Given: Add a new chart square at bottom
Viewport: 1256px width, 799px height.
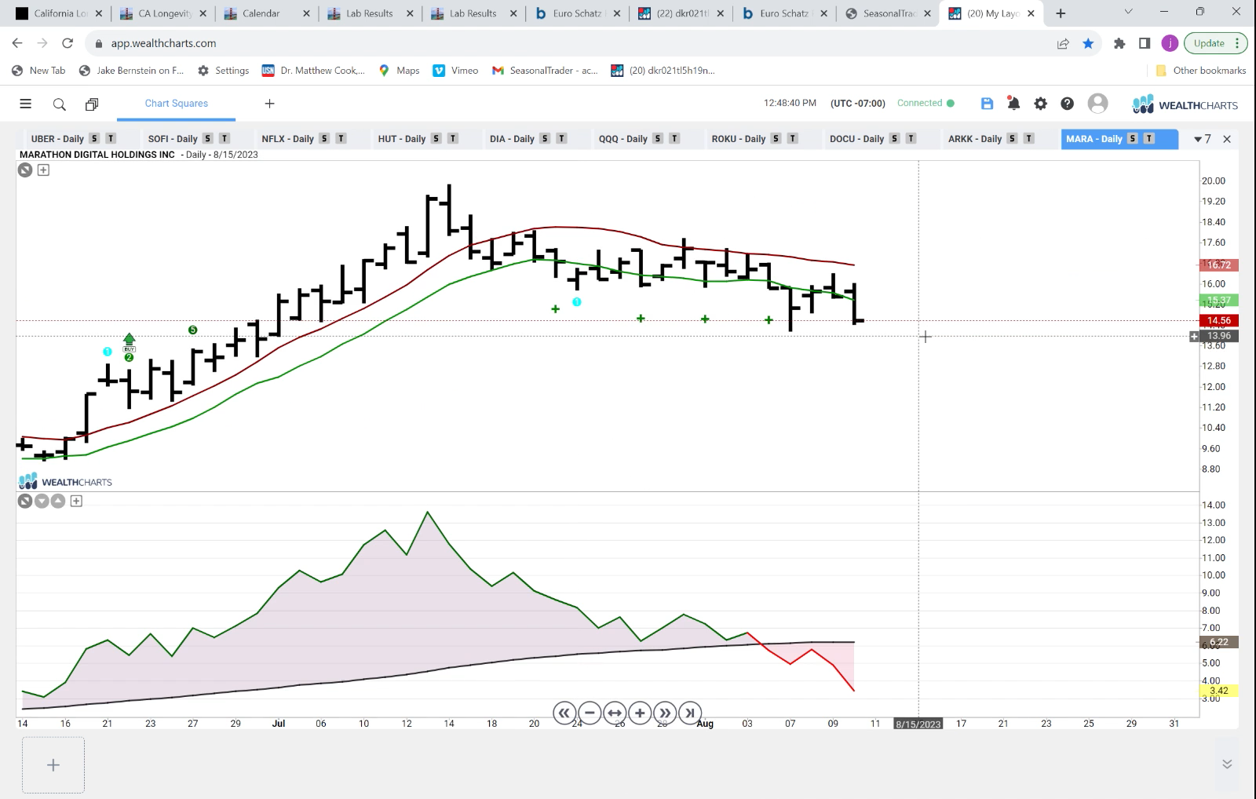Looking at the screenshot, I should click(53, 764).
